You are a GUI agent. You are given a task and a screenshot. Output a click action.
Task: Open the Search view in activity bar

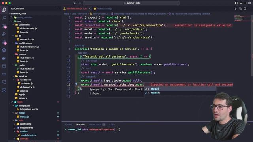point(4,18)
